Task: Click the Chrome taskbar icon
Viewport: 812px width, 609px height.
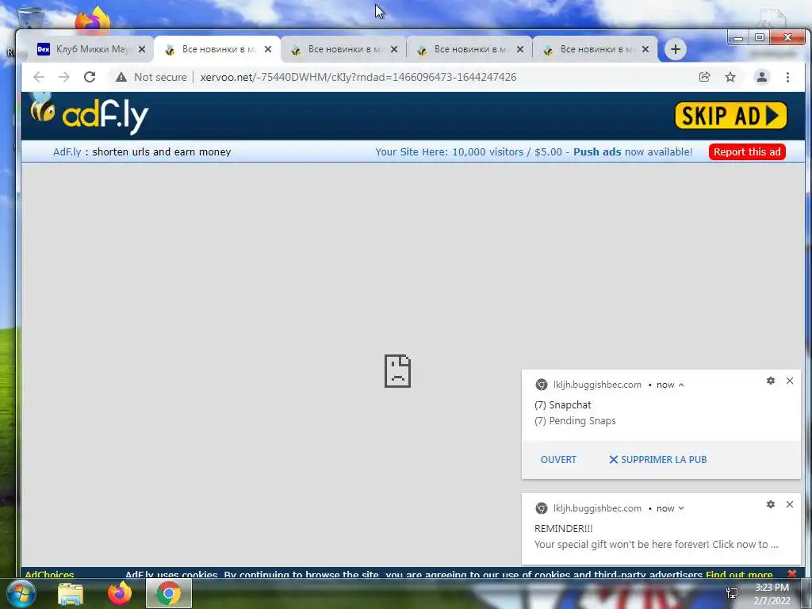Action: coord(168,593)
